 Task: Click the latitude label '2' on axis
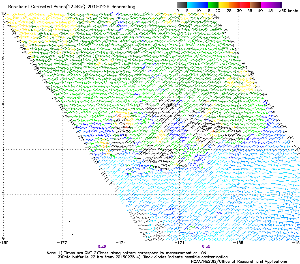3,194
